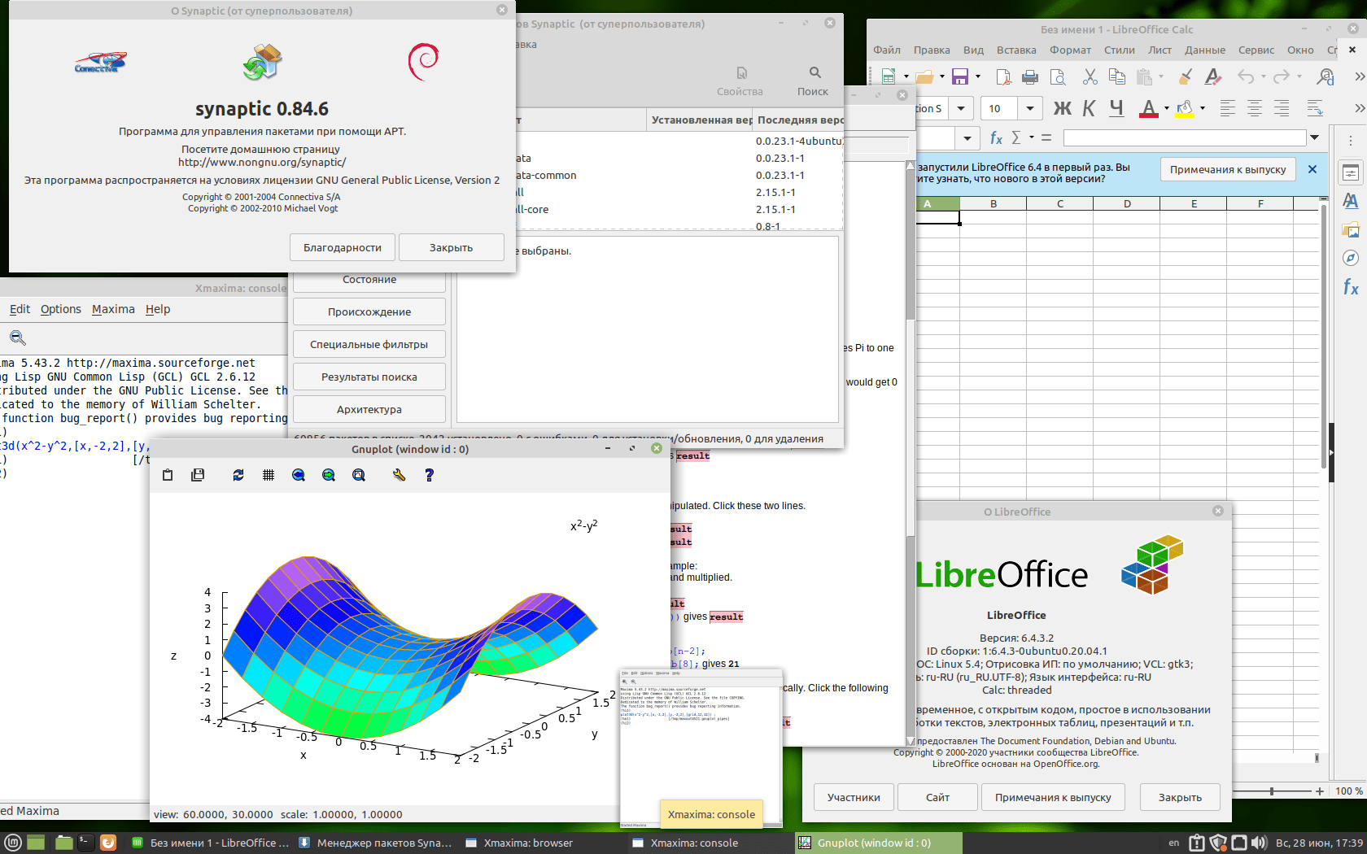Open the Calc sidebar Gallery icon
The image size is (1367, 854).
click(1351, 229)
